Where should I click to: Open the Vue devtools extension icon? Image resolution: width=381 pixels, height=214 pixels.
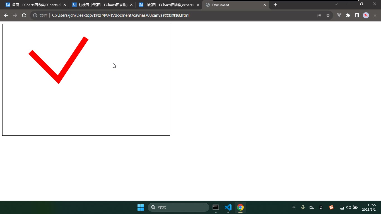pos(339,15)
